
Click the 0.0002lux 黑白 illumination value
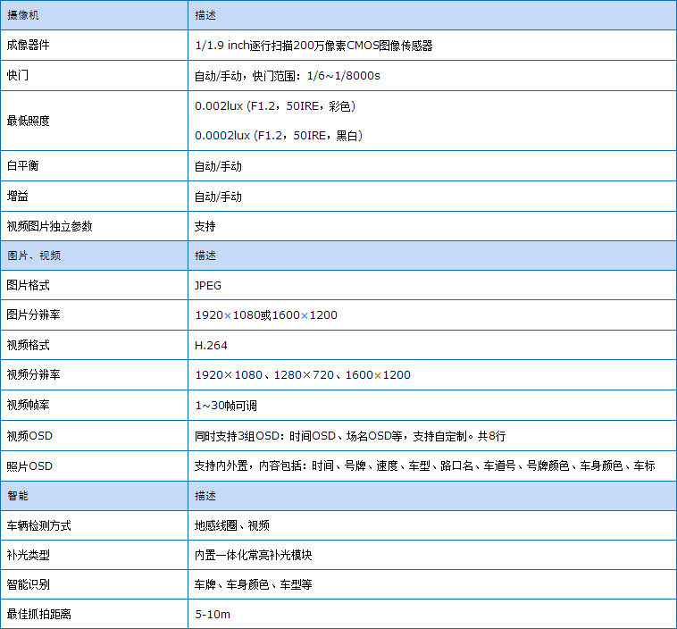tap(278, 136)
